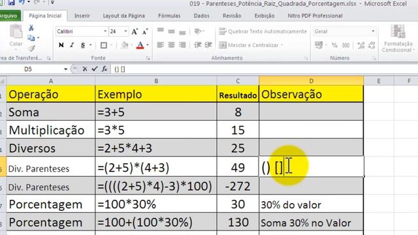Open Fonte group dialog launcher
418x235 pixels.
click(x=148, y=58)
